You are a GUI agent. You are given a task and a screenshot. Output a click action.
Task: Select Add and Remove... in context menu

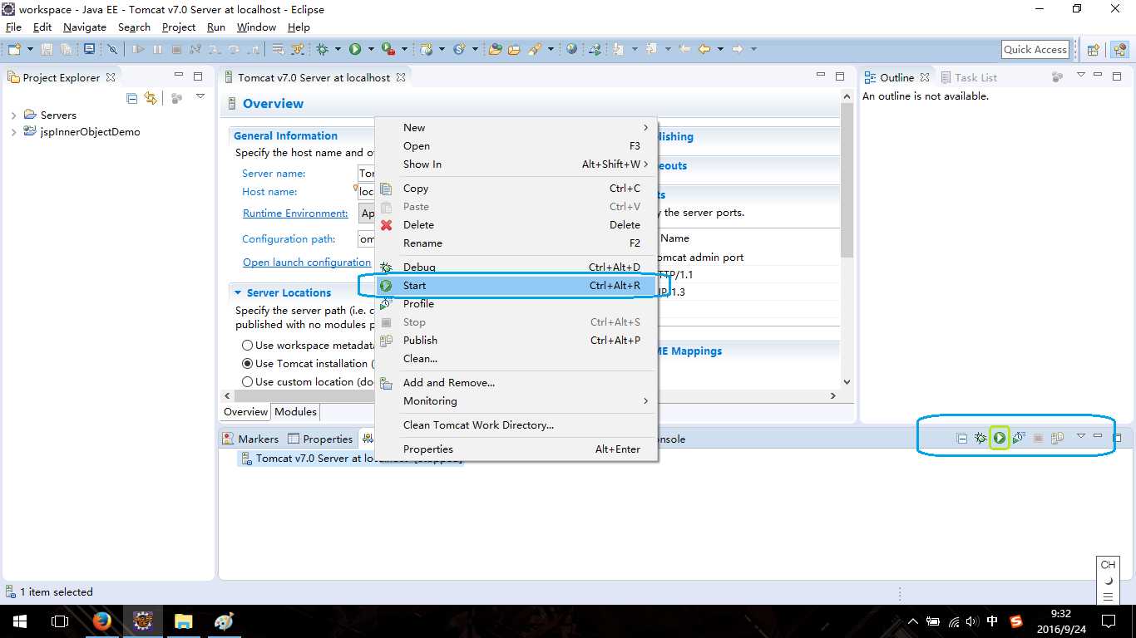516,383
